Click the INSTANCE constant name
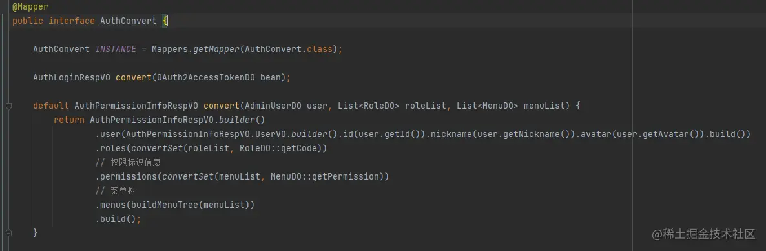The width and height of the screenshot is (766, 251). pos(116,49)
